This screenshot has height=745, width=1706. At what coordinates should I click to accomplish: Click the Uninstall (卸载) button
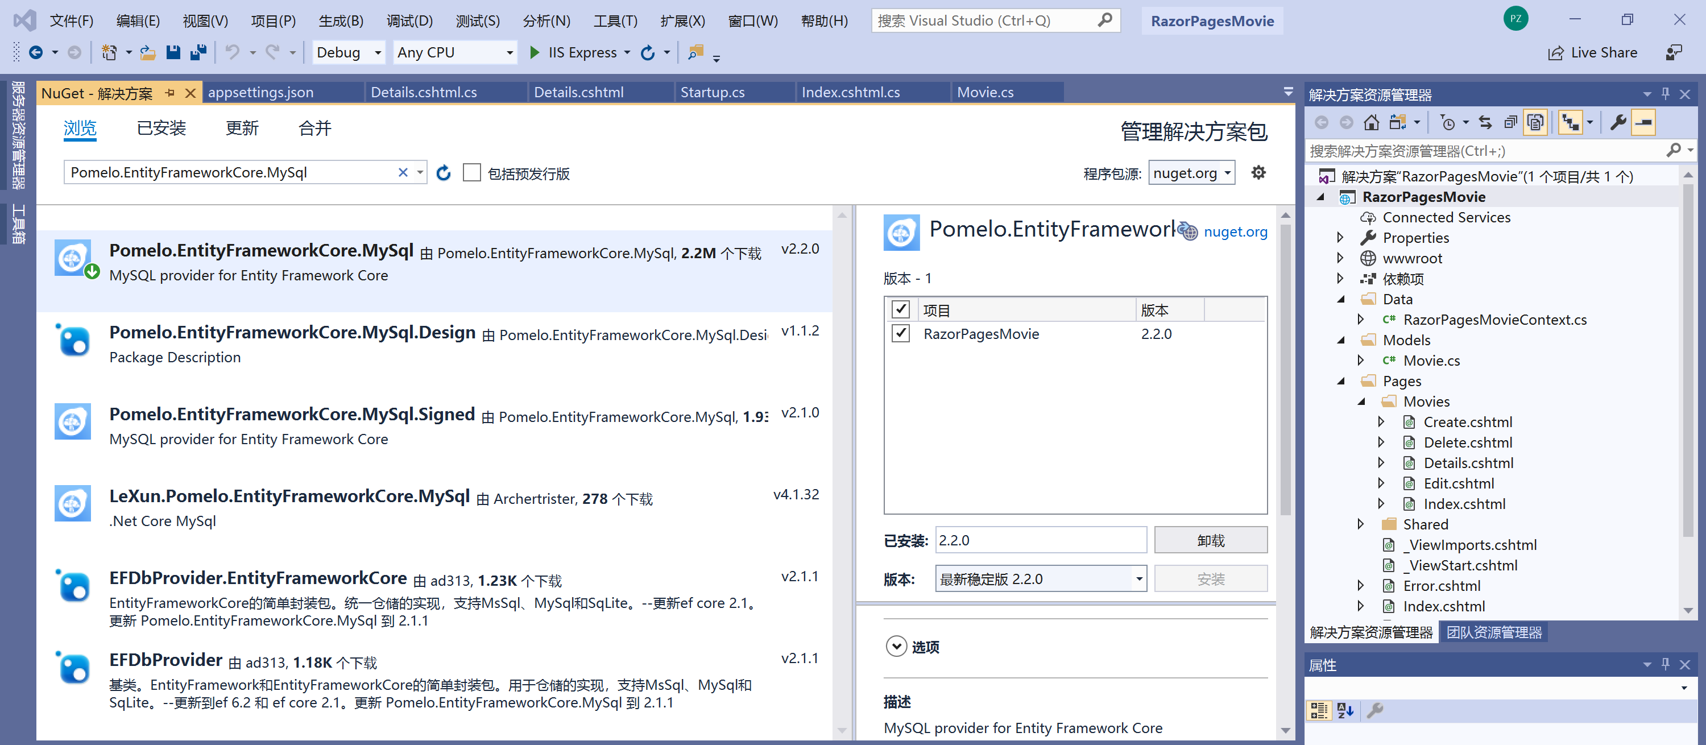tap(1210, 540)
